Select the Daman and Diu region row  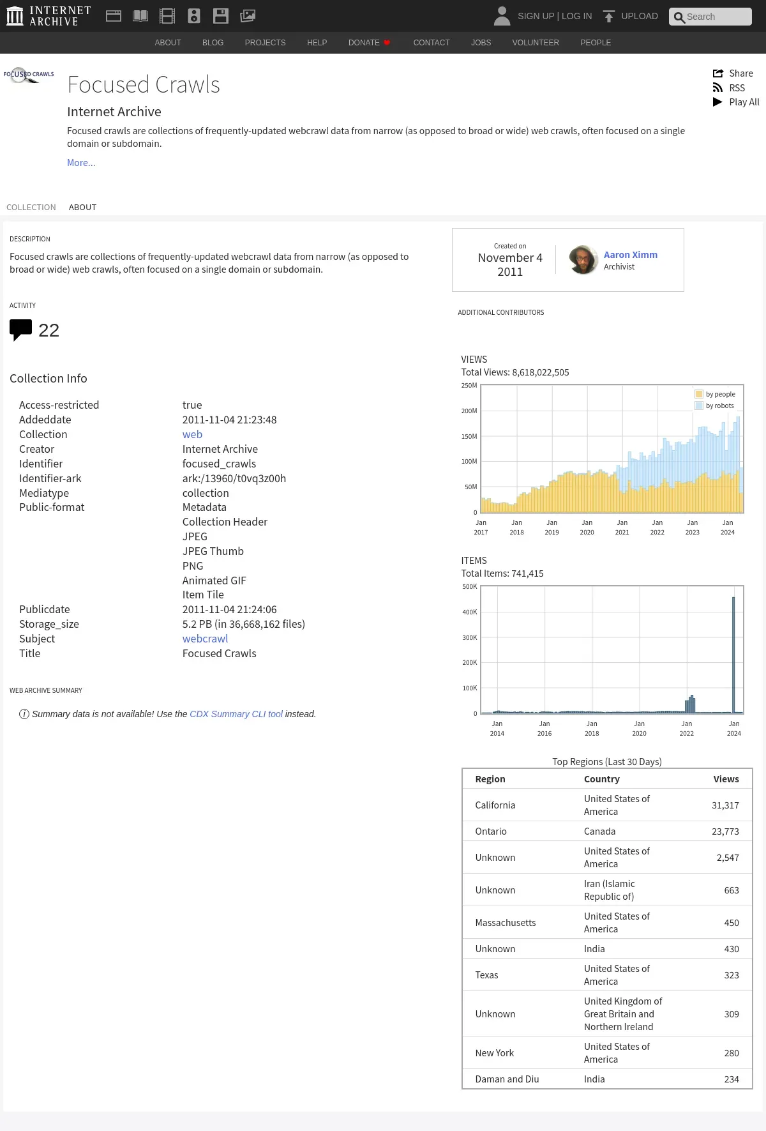[607, 1079]
